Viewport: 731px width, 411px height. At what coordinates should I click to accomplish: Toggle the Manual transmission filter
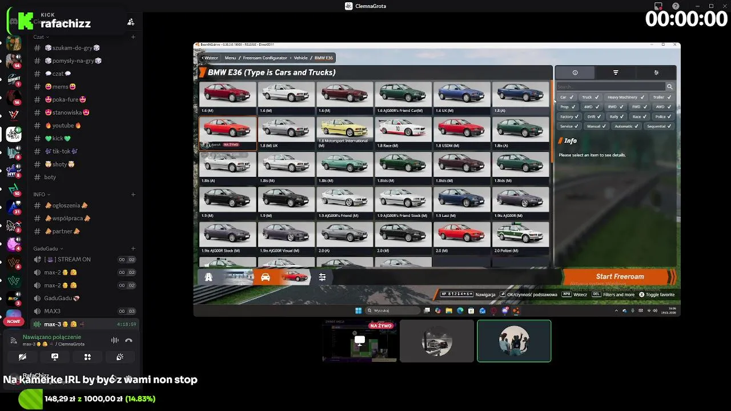[x=596, y=126]
